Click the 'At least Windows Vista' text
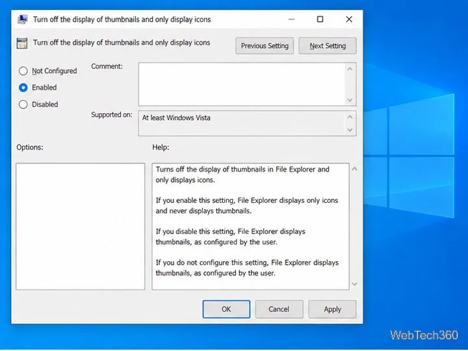The height and width of the screenshot is (351, 468). pos(176,118)
